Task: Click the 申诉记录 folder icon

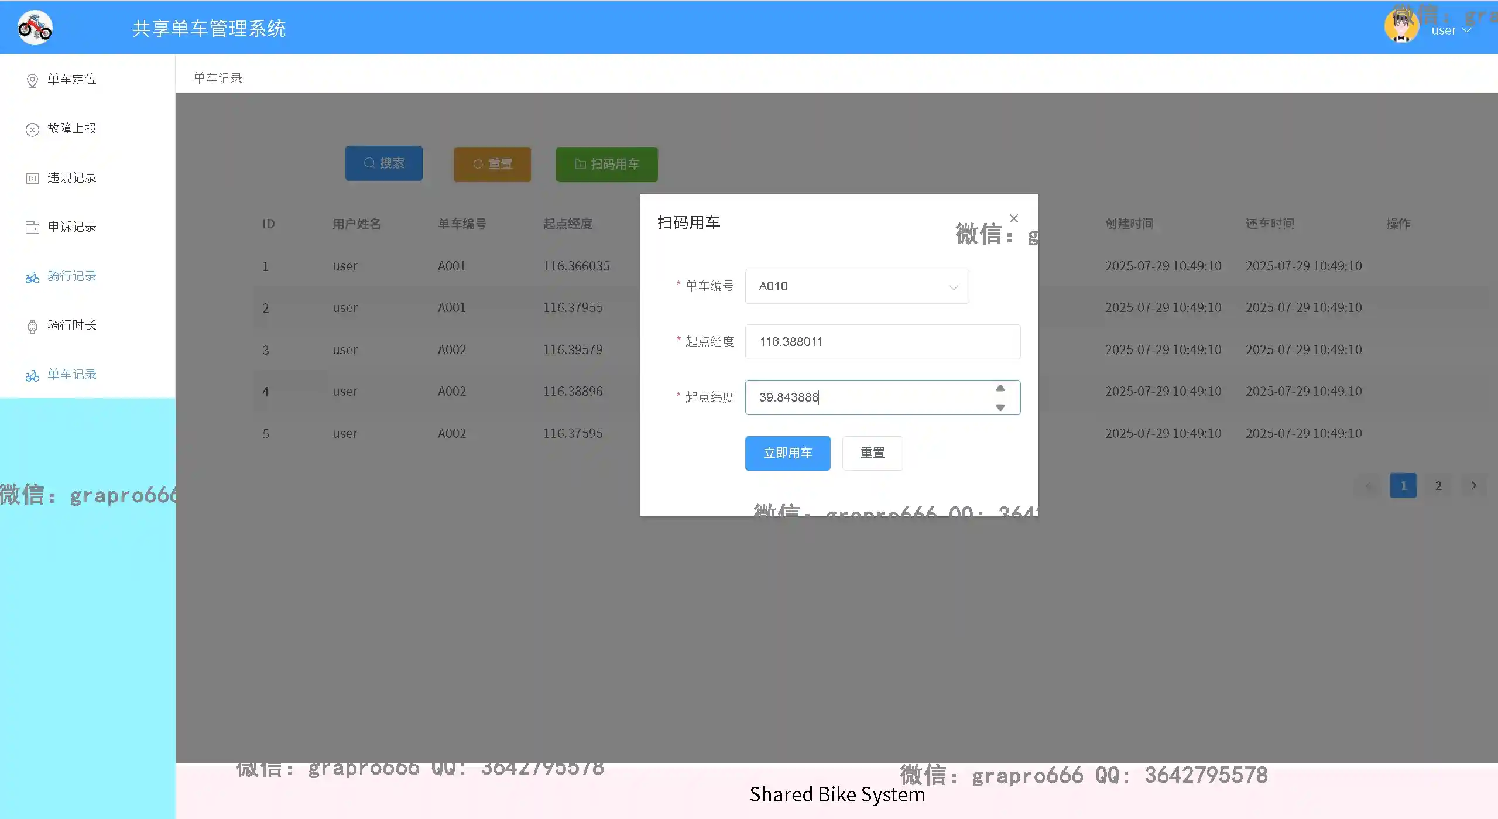Action: click(33, 228)
